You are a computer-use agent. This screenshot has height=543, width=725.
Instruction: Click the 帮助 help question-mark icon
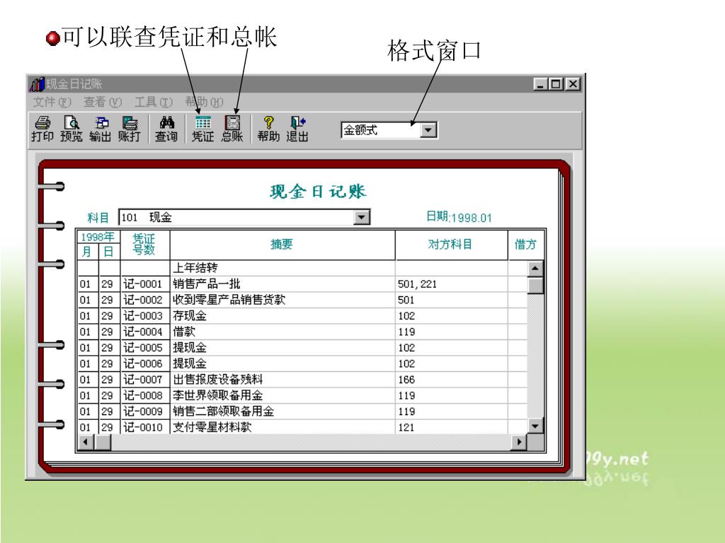pyautogui.click(x=268, y=129)
